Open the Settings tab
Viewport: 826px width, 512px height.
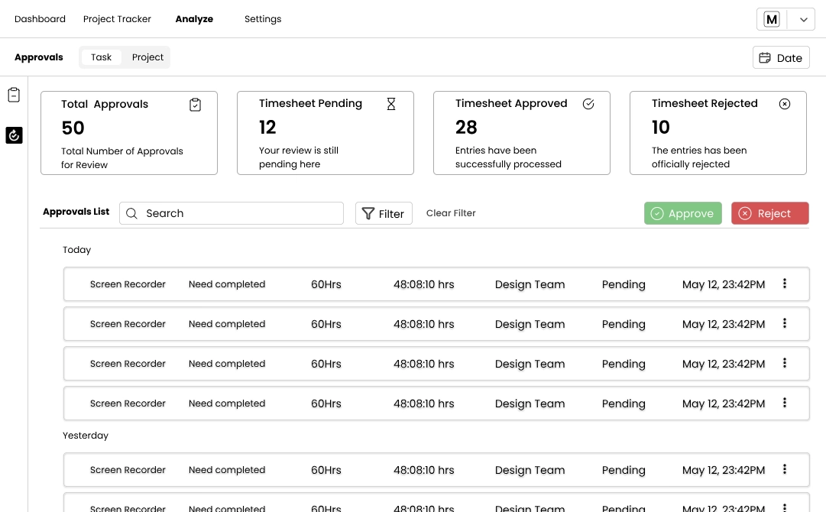click(x=263, y=19)
